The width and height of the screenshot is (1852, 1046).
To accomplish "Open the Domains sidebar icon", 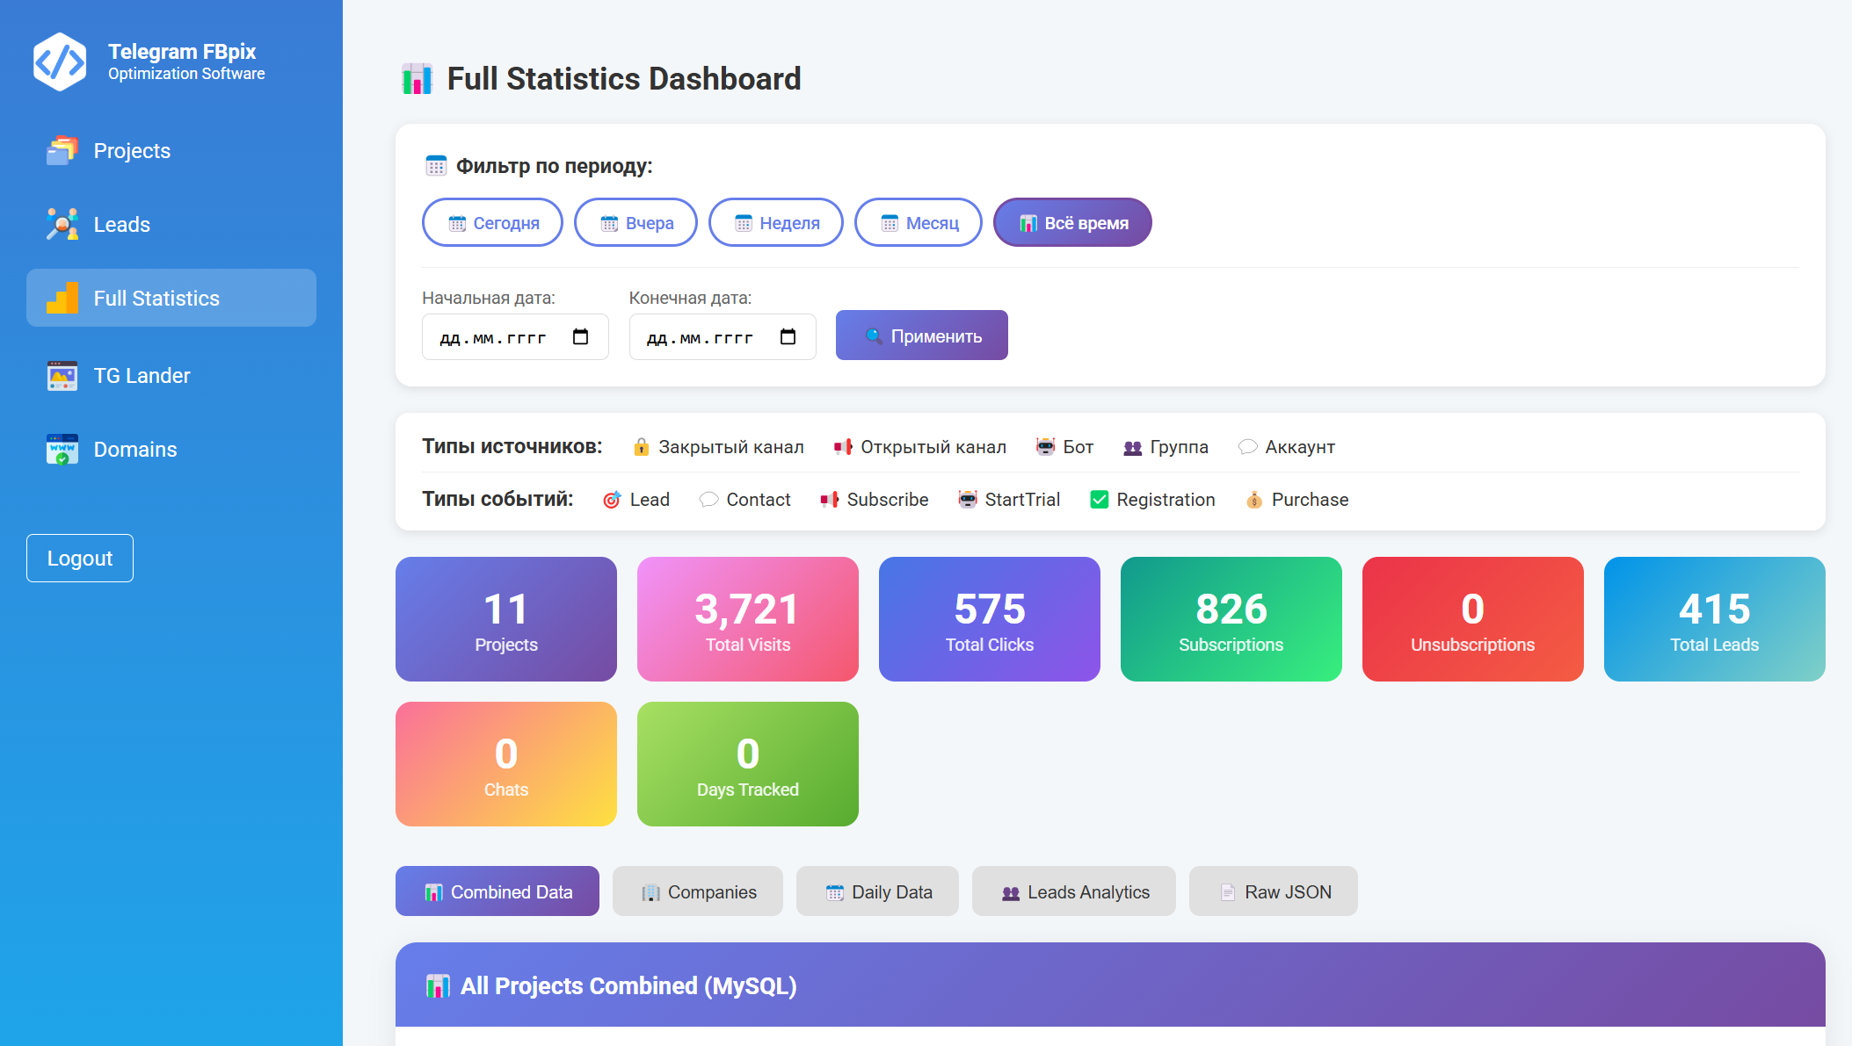I will (62, 450).
